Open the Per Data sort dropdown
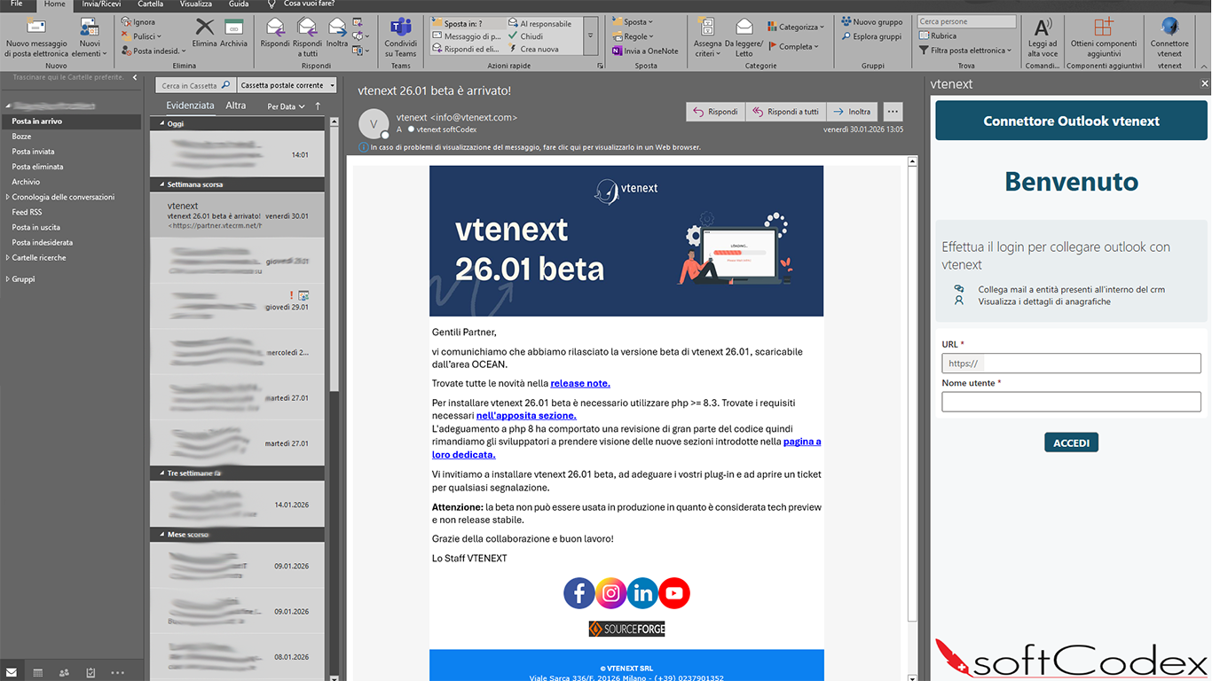Image resolution: width=1212 pixels, height=681 pixels. pyautogui.click(x=286, y=106)
